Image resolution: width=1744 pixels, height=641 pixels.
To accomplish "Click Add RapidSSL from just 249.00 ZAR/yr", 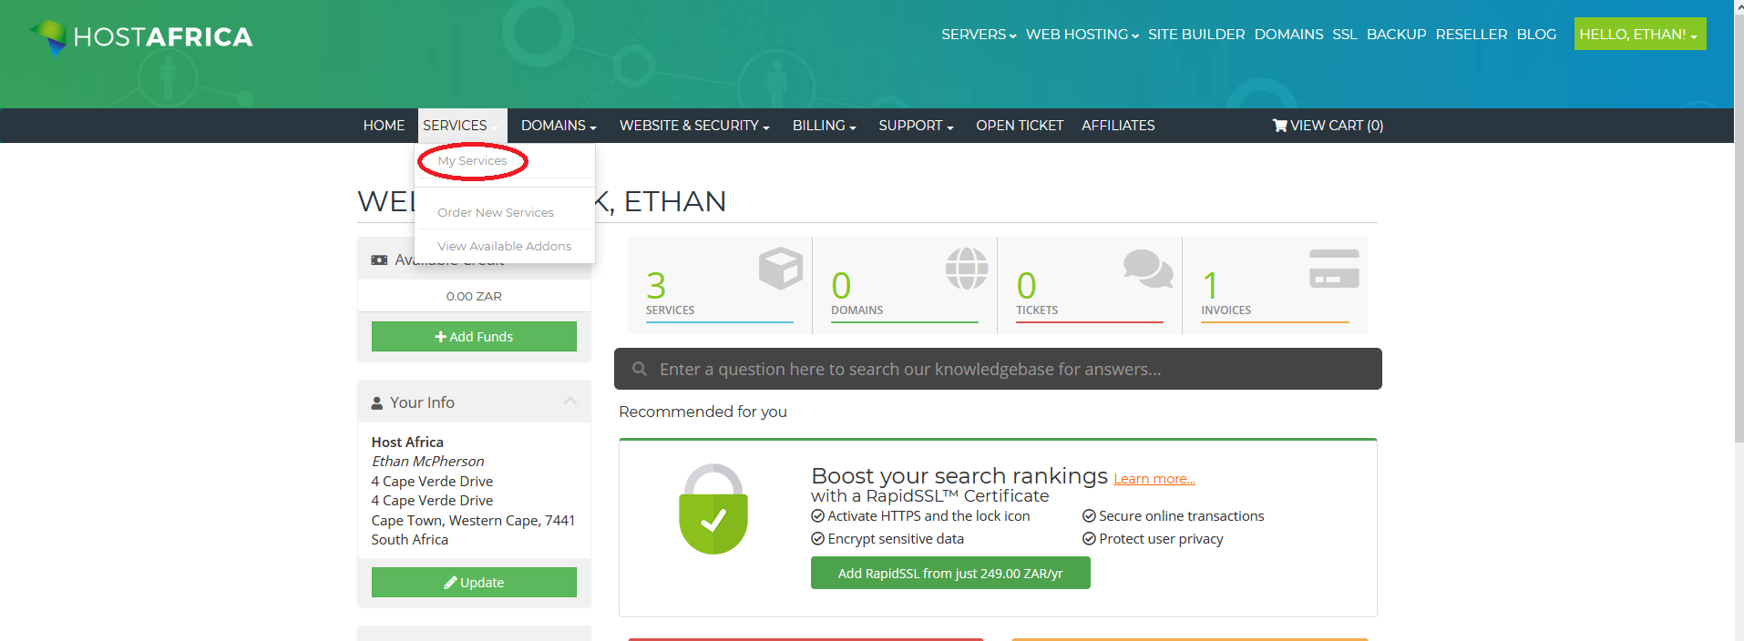I will pyautogui.click(x=950, y=573).
